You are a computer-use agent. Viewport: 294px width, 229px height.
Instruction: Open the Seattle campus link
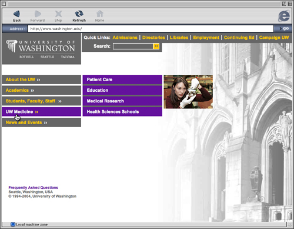click(47, 57)
